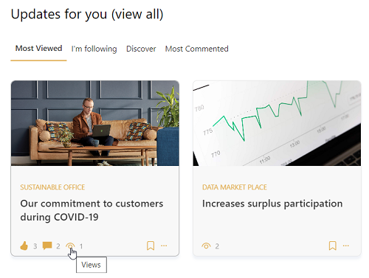Select the Most Commented tab
The image size is (369, 278).
click(197, 49)
